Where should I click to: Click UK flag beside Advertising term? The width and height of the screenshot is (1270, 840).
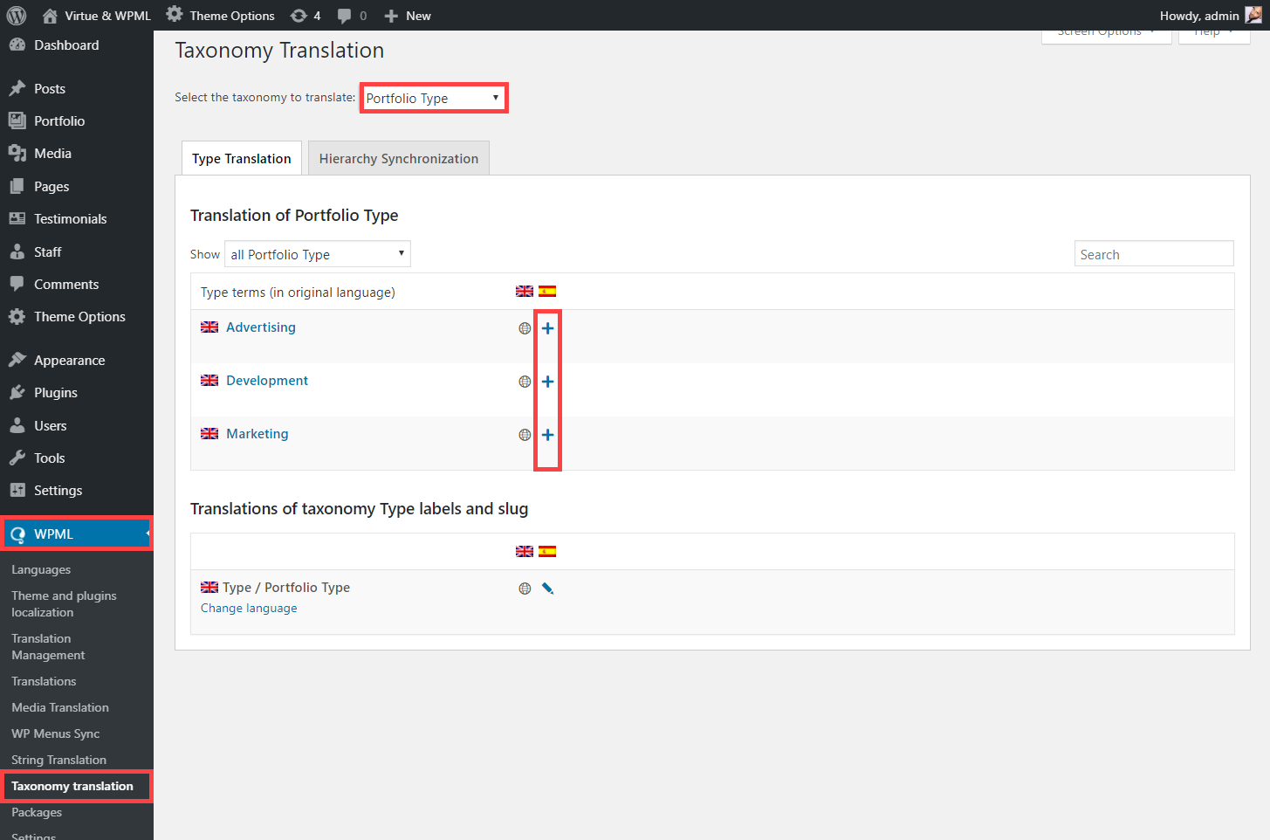209,327
